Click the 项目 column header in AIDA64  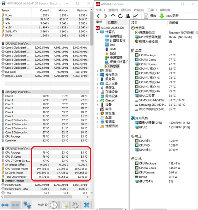tap(134, 23)
